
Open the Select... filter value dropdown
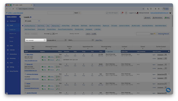(x=81, y=40)
